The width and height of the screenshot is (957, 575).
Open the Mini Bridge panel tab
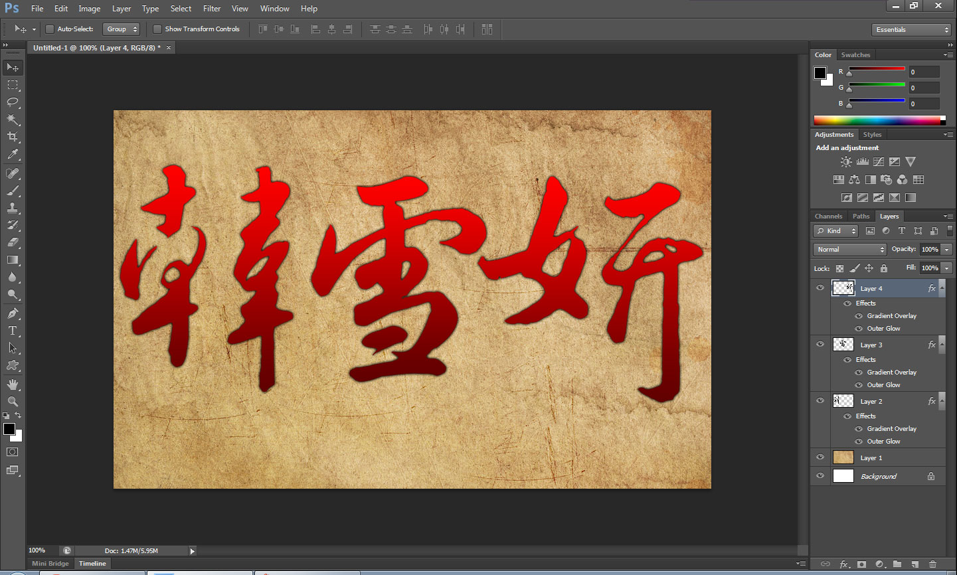(50, 564)
